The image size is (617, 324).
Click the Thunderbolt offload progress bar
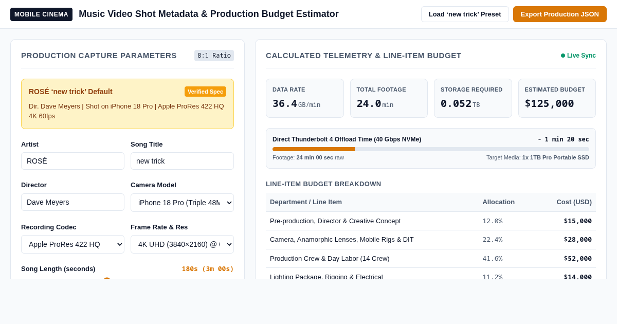click(x=431, y=149)
